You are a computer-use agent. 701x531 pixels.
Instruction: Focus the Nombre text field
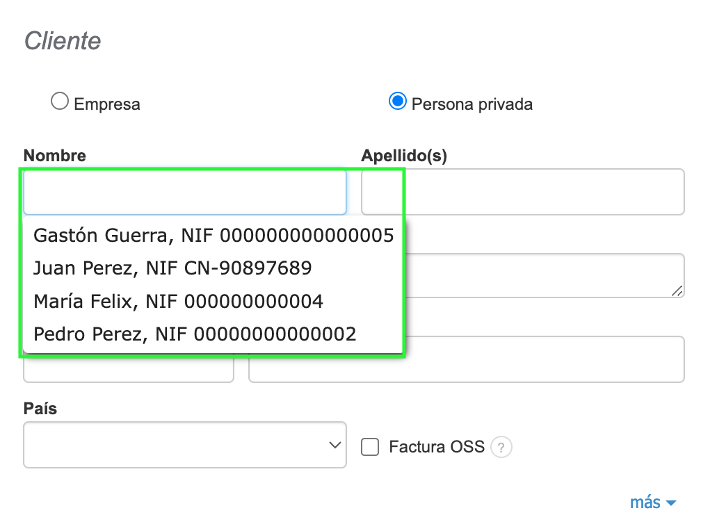coord(185,192)
